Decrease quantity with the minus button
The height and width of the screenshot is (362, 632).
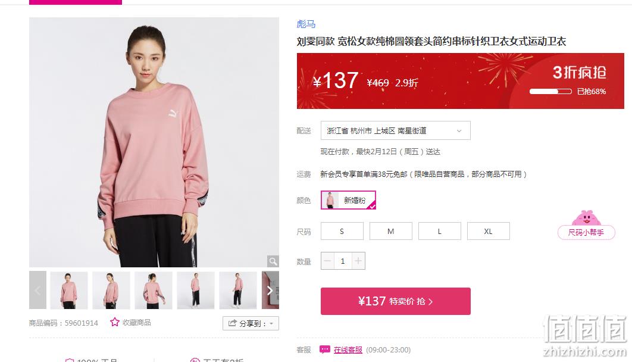[327, 261]
